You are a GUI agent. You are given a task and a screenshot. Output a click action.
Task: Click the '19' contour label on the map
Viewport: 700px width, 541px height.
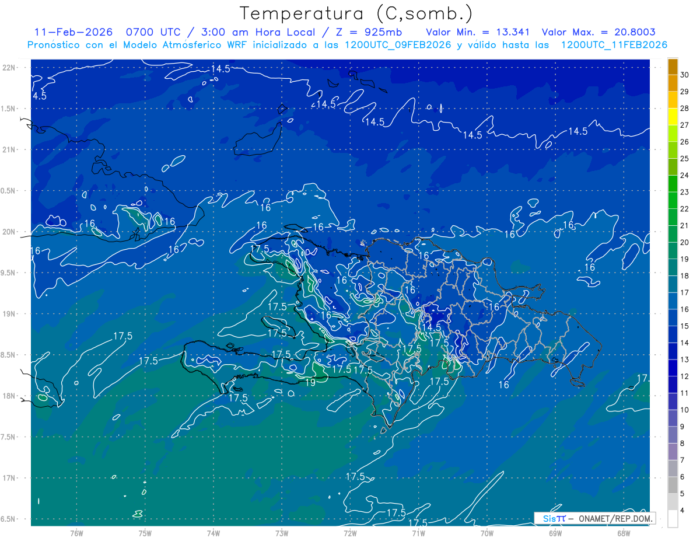(x=310, y=382)
